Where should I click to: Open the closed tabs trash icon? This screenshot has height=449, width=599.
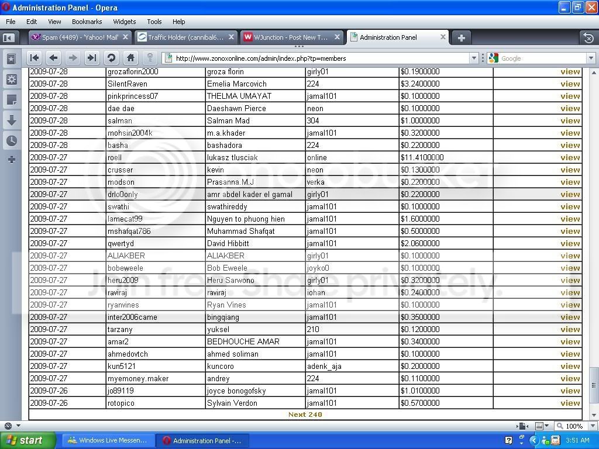(588, 37)
